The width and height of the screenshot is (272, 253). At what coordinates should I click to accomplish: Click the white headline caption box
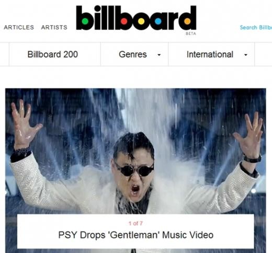(135, 231)
